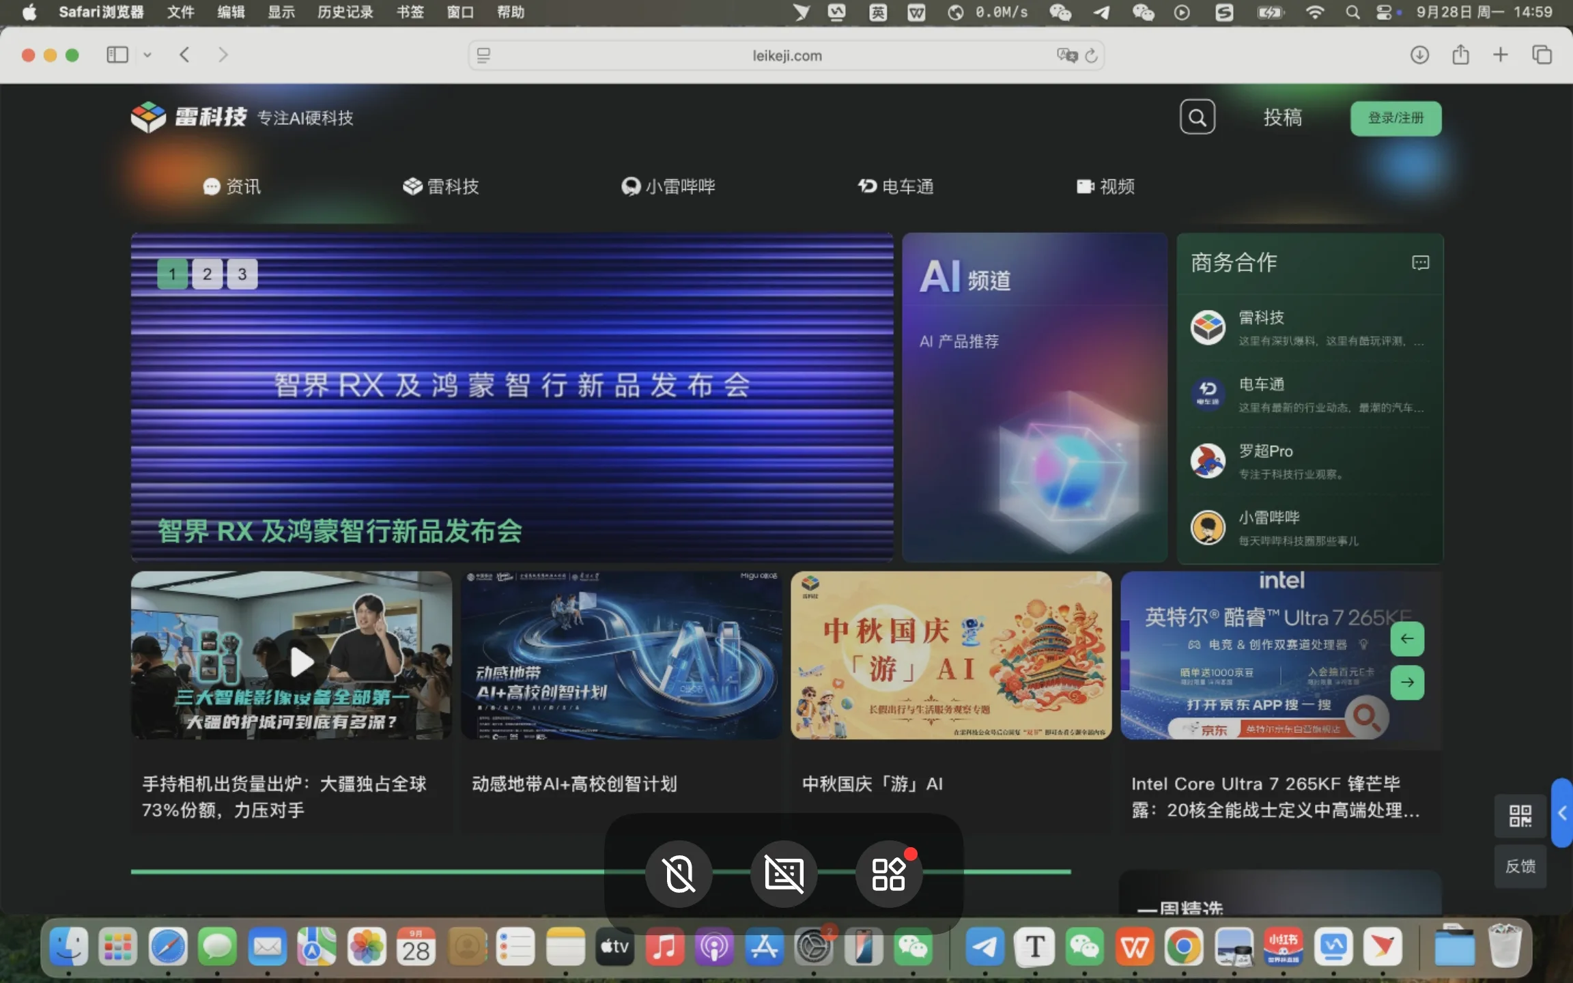Click the 商务合作 message icon

tap(1420, 263)
